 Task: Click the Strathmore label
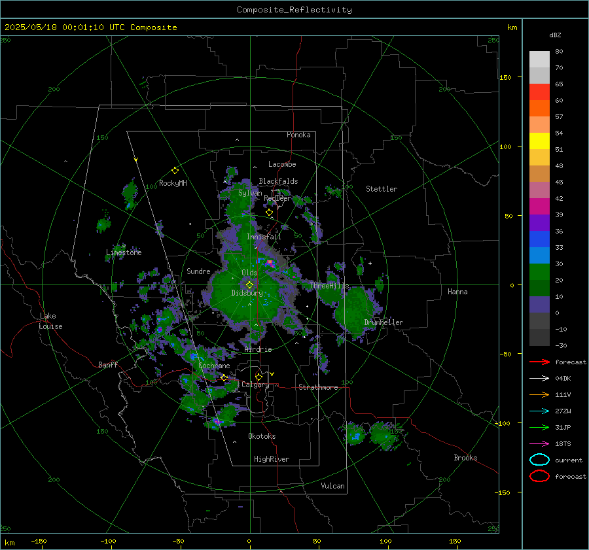tap(318, 387)
